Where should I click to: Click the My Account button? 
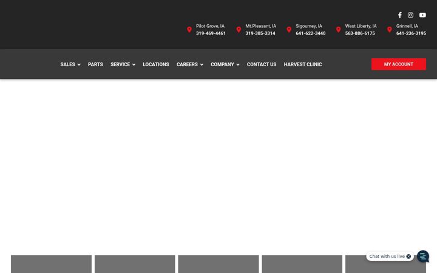(x=399, y=64)
